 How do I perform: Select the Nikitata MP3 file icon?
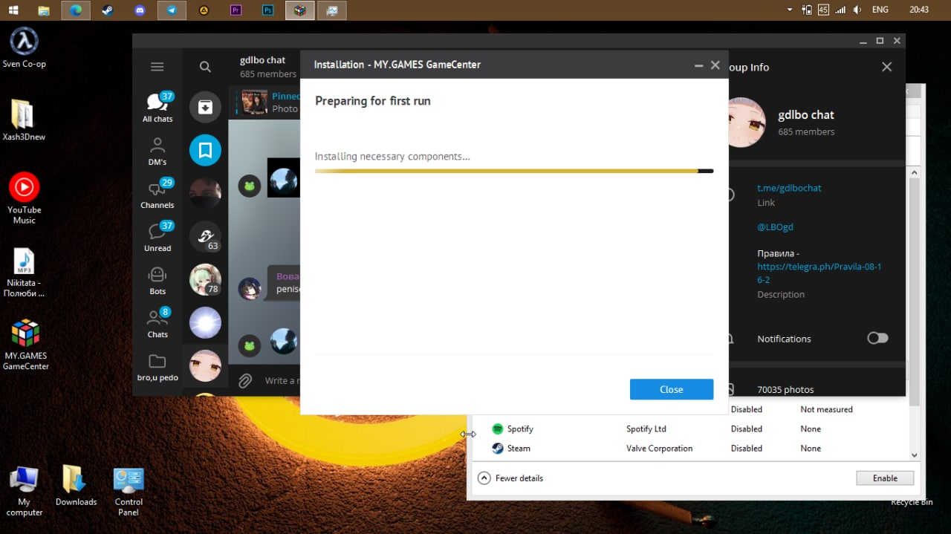pos(24,272)
